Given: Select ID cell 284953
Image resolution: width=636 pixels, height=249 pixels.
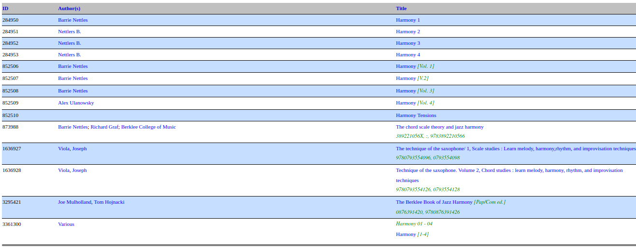Looking at the screenshot, I should coord(10,54).
